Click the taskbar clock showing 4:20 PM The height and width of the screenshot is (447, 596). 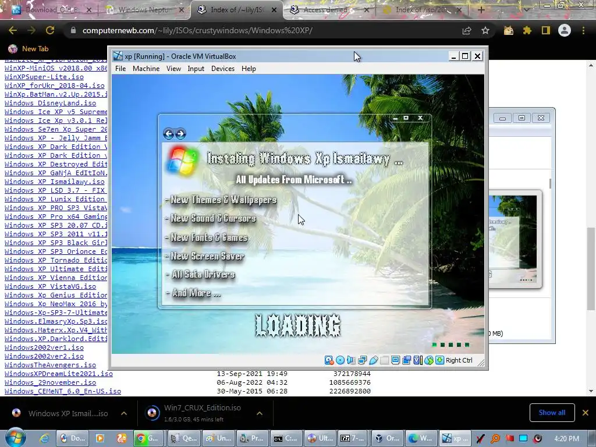point(566,438)
